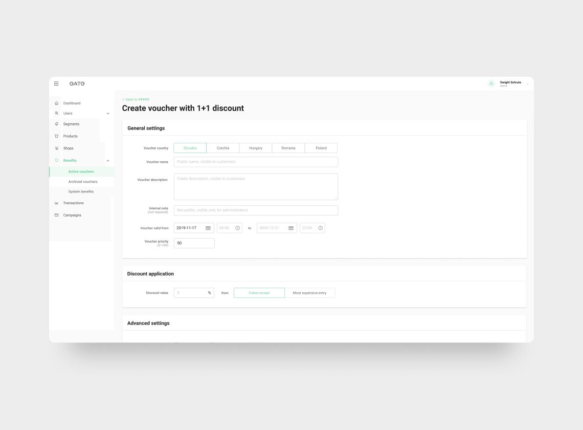Click the Discount application heading
Image resolution: width=583 pixels, height=430 pixels.
point(150,274)
